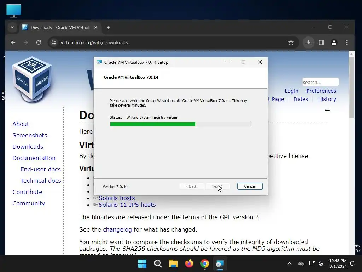The height and width of the screenshot is (272, 362).
Task: Open the Login link
Action: point(291,91)
